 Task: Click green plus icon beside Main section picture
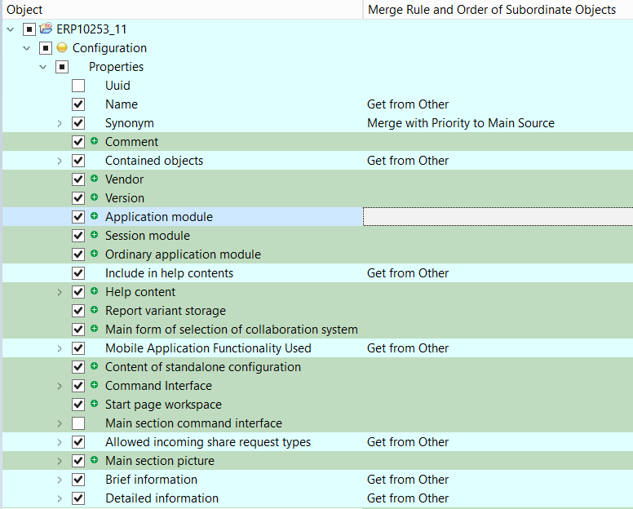[x=95, y=461]
